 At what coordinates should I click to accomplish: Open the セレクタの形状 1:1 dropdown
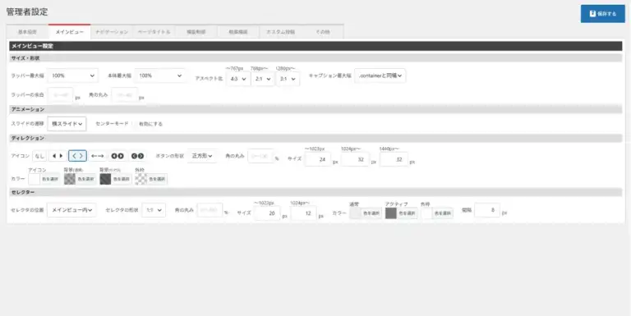pyautogui.click(x=154, y=210)
